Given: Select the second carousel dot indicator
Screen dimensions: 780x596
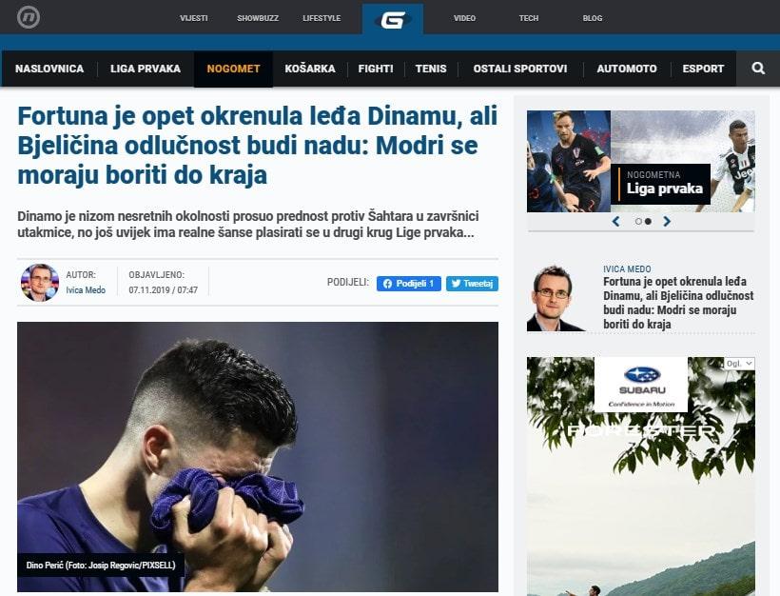Looking at the screenshot, I should point(648,222).
